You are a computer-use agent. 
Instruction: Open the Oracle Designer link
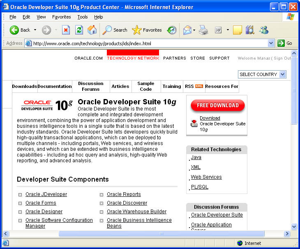(44, 212)
